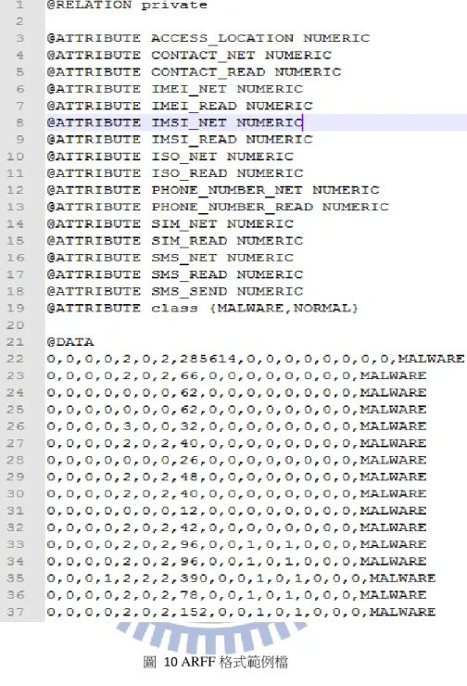Click the data row containing value 66
This screenshot has width=467, height=686.
point(236,375)
